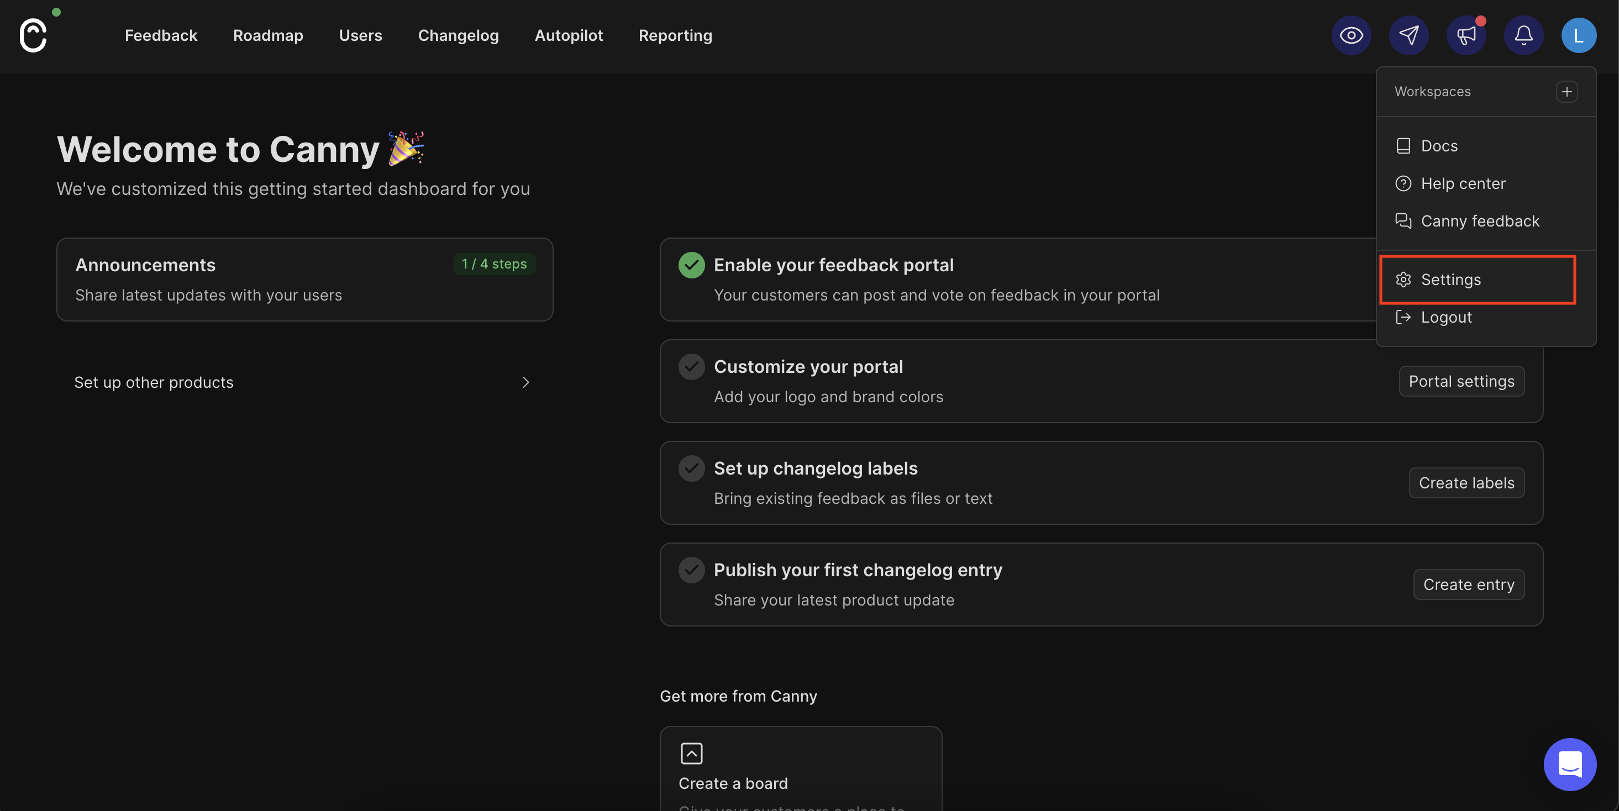Click the blue L avatar icon

tap(1579, 36)
